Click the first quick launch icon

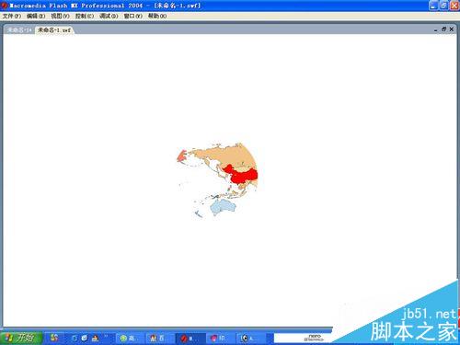[x=54, y=338]
